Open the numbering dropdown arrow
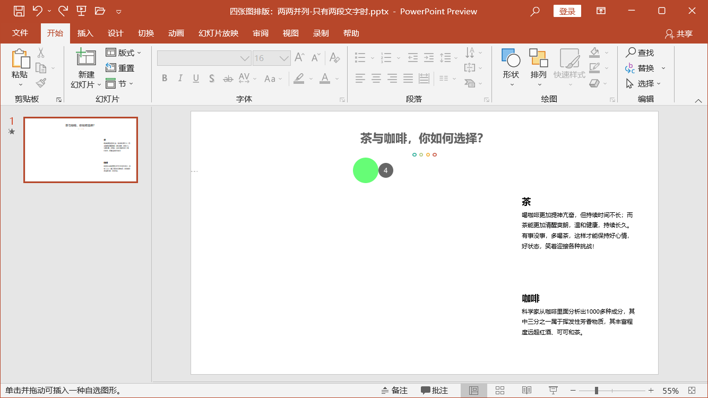The width and height of the screenshot is (708, 398). coord(399,57)
